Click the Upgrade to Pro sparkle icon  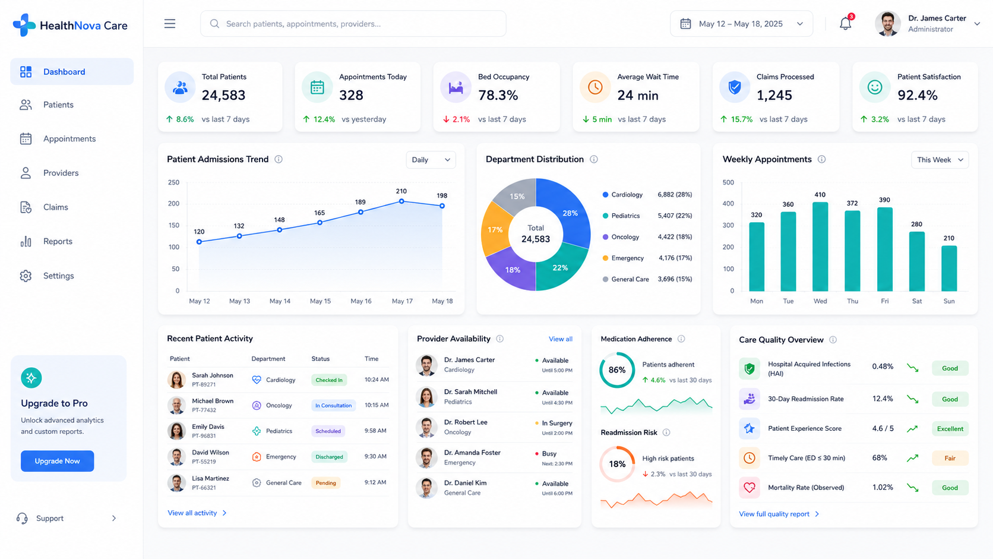click(31, 378)
